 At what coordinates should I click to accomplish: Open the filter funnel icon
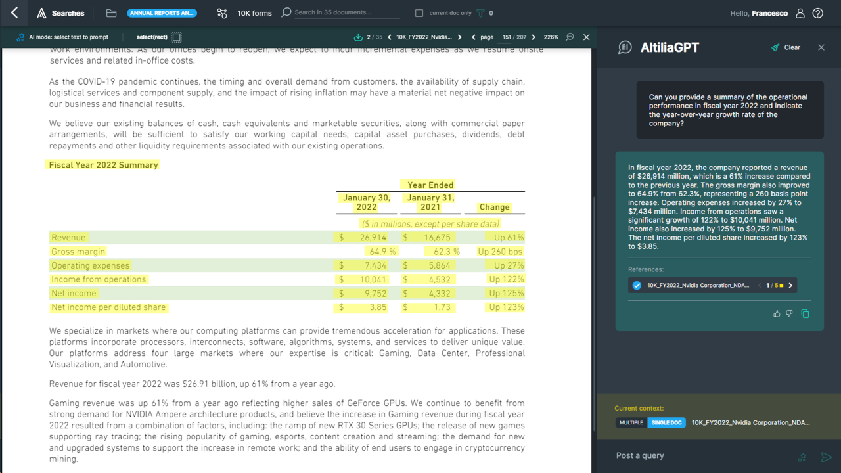pyautogui.click(x=480, y=13)
